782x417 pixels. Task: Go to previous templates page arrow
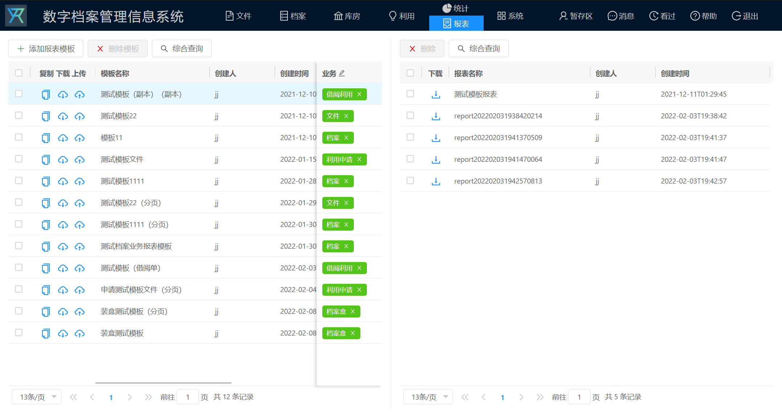pos(92,397)
